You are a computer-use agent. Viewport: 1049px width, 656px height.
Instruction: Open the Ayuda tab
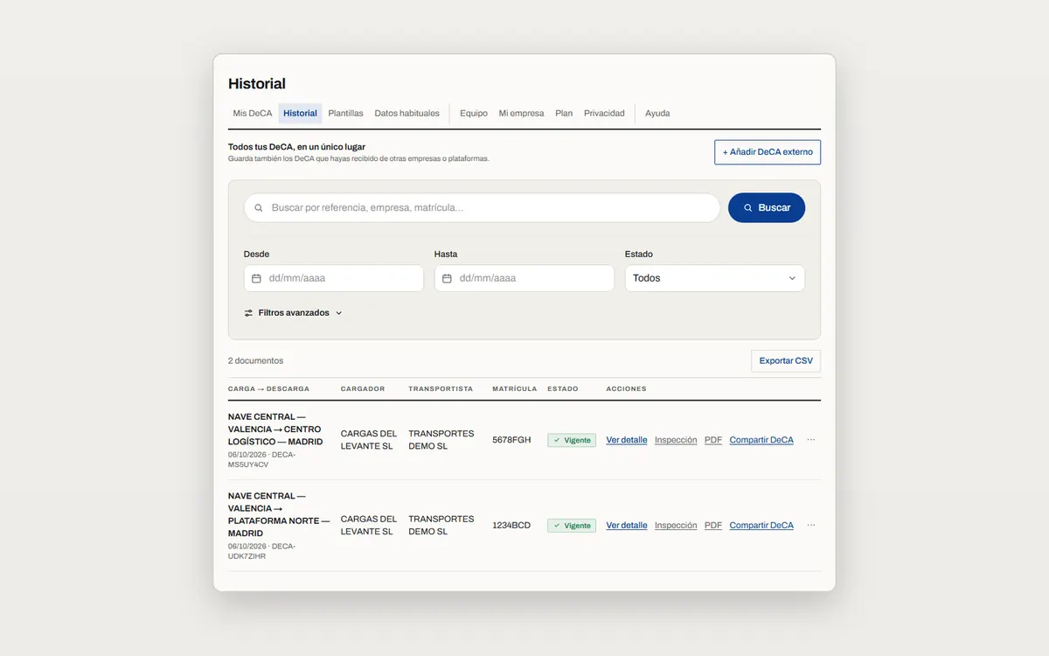pyautogui.click(x=657, y=113)
